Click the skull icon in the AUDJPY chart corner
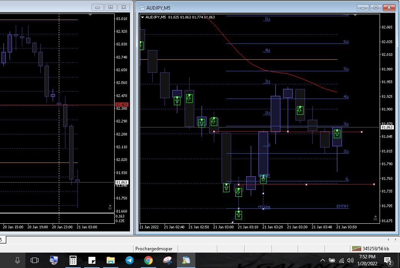The height and width of the screenshot is (268, 400). click(x=375, y=218)
